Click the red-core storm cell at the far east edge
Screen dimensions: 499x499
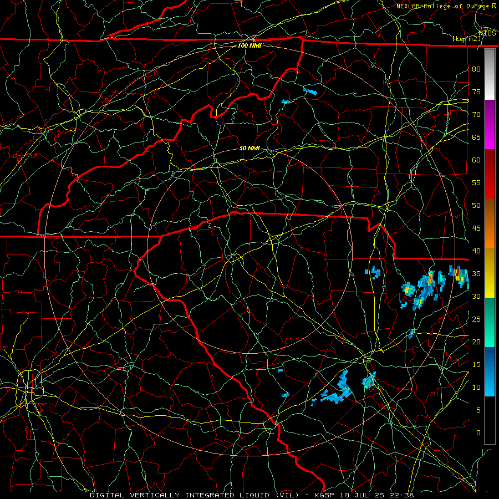pyautogui.click(x=459, y=275)
